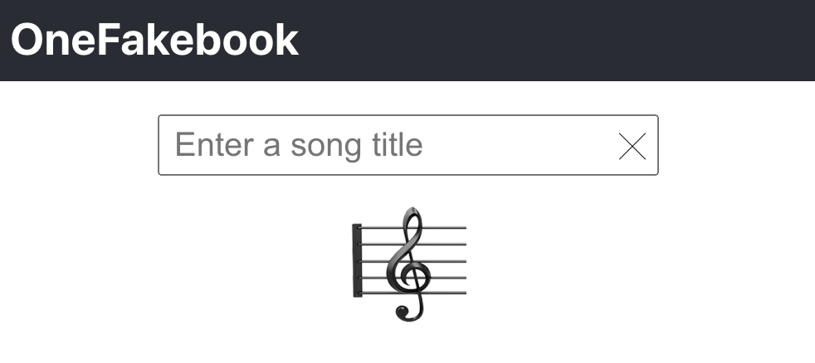Click the spiral center of the treble clef

(411, 275)
